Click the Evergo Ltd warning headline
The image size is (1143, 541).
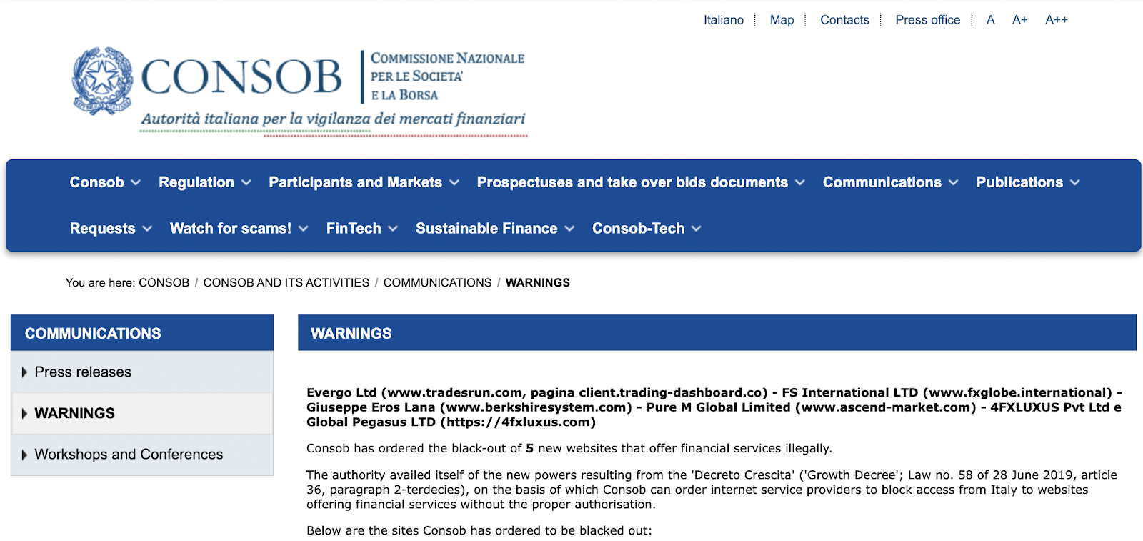(714, 407)
